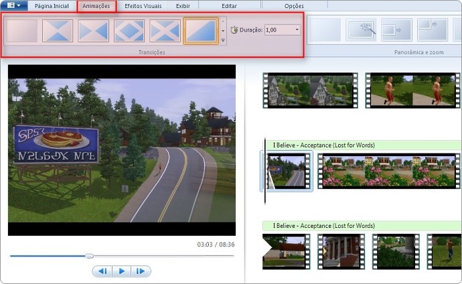
Task: Apply the crisscross X transition effect
Action: coord(165,31)
